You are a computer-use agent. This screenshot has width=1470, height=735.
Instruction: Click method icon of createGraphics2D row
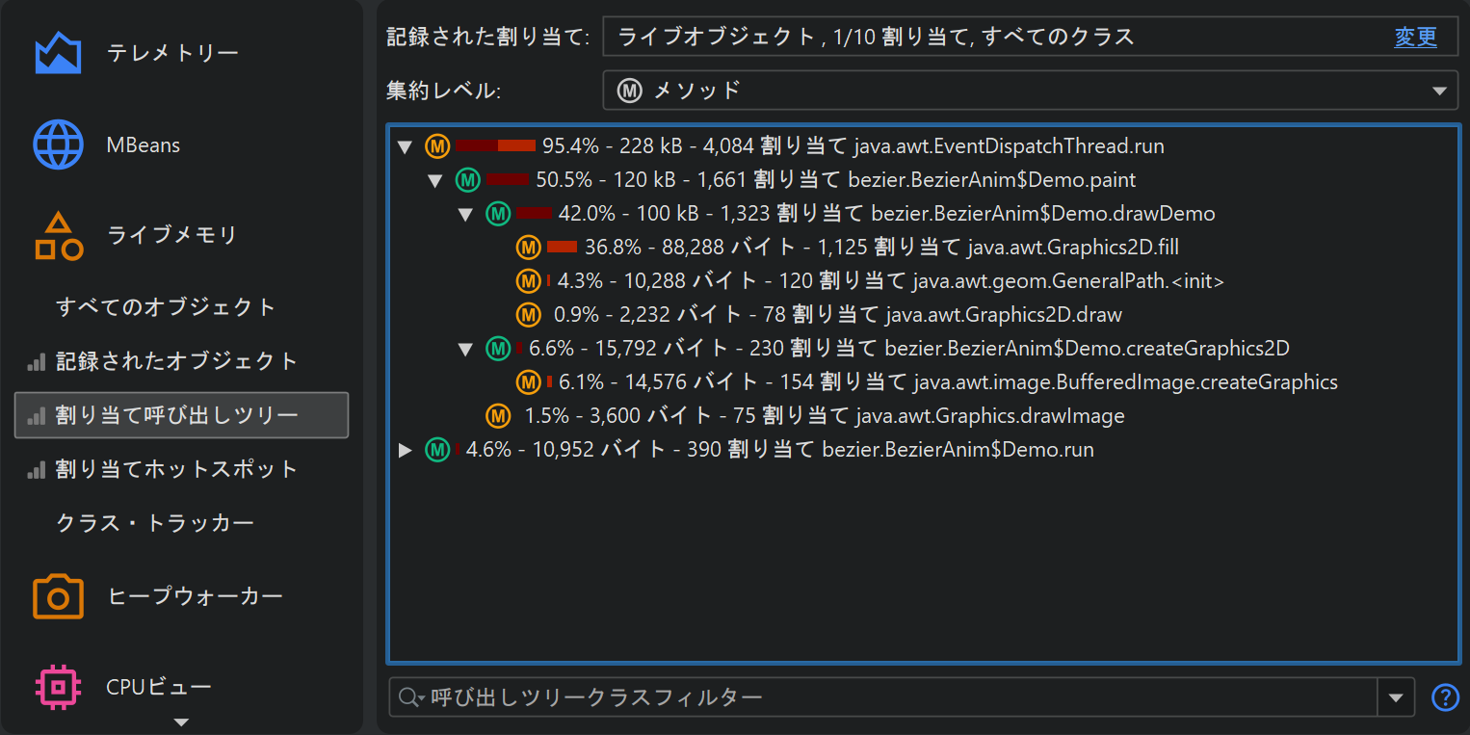497,348
